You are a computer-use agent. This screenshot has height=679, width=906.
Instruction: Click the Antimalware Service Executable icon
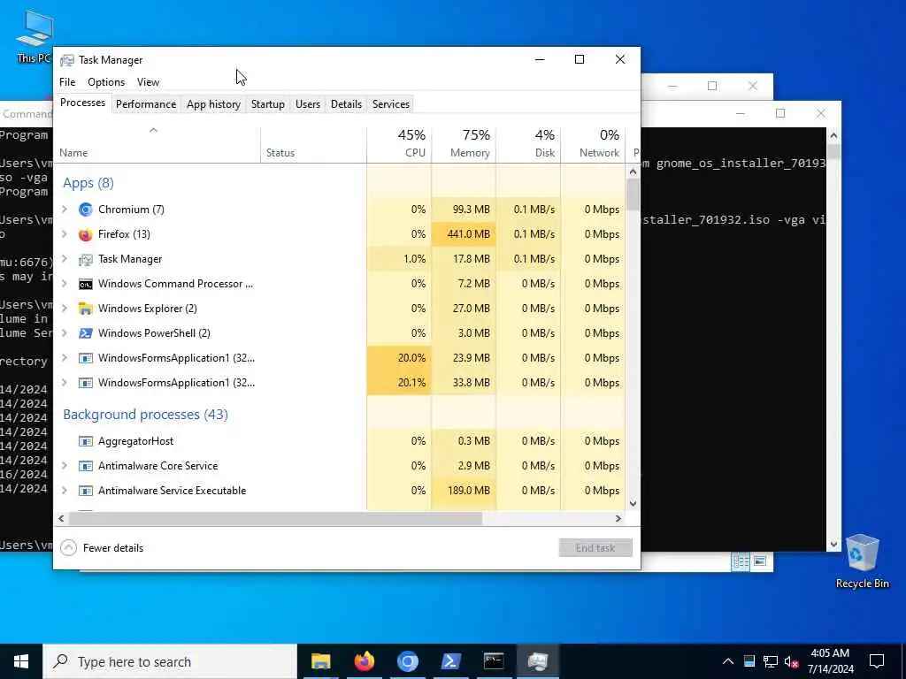86,491
